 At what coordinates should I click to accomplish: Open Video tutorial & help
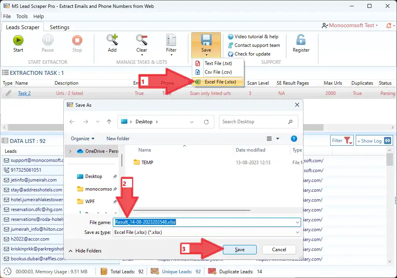(x=253, y=37)
